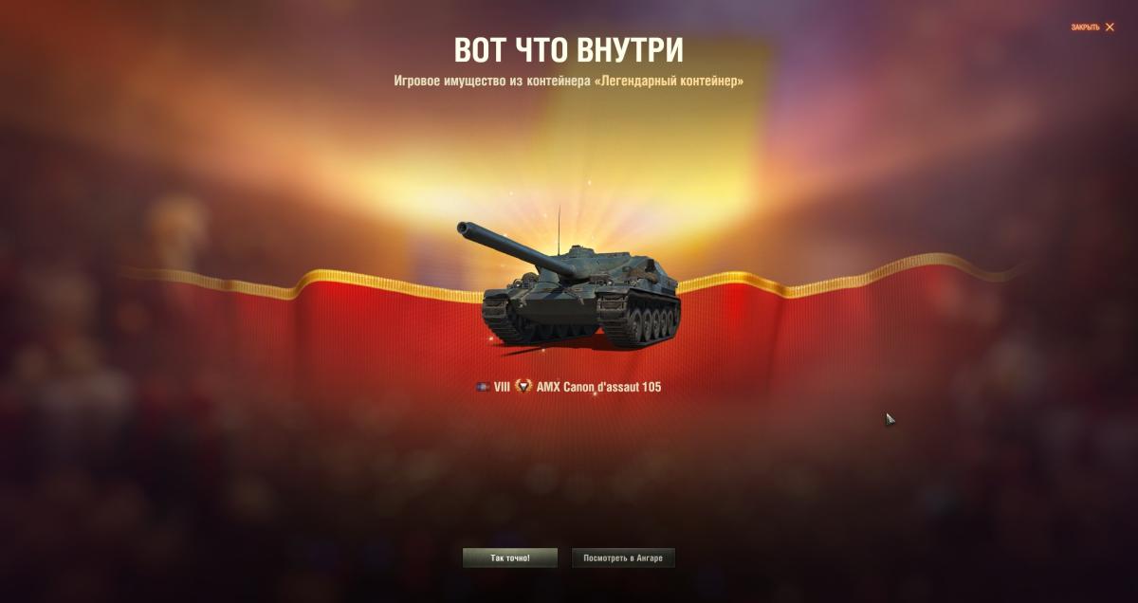Click the sparkle beside the tank's left track
The width and height of the screenshot is (1138, 603).
pyautogui.click(x=491, y=336)
